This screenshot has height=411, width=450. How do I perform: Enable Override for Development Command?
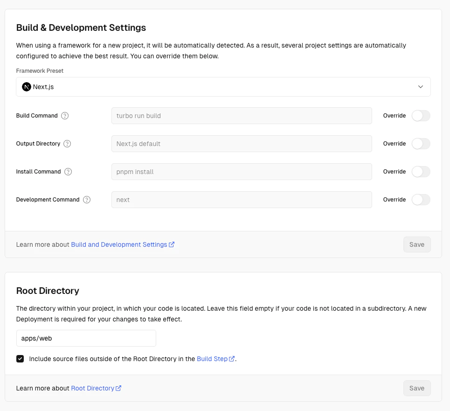[421, 200]
